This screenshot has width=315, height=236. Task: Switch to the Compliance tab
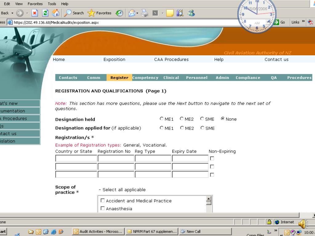[248, 78]
